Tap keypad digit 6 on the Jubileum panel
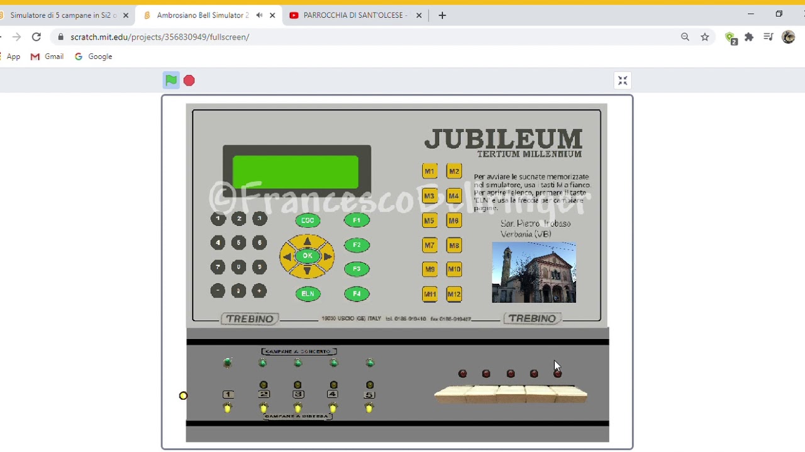 pyautogui.click(x=259, y=242)
